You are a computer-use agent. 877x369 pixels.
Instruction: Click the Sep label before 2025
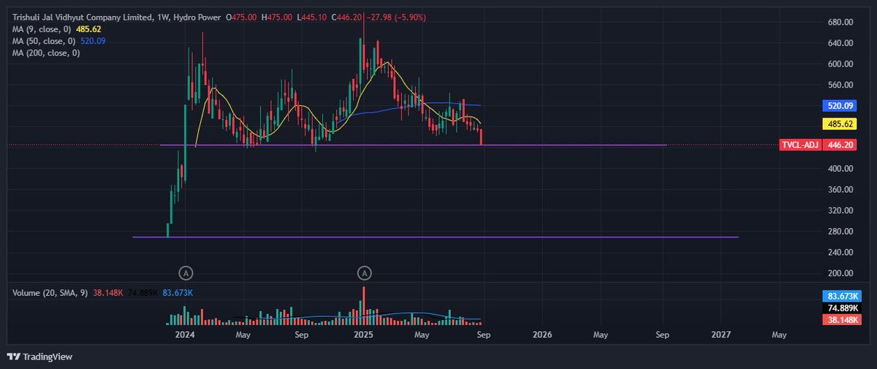302,335
